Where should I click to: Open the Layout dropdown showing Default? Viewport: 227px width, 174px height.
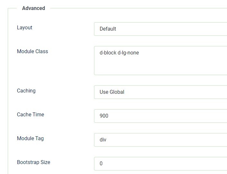point(160,29)
